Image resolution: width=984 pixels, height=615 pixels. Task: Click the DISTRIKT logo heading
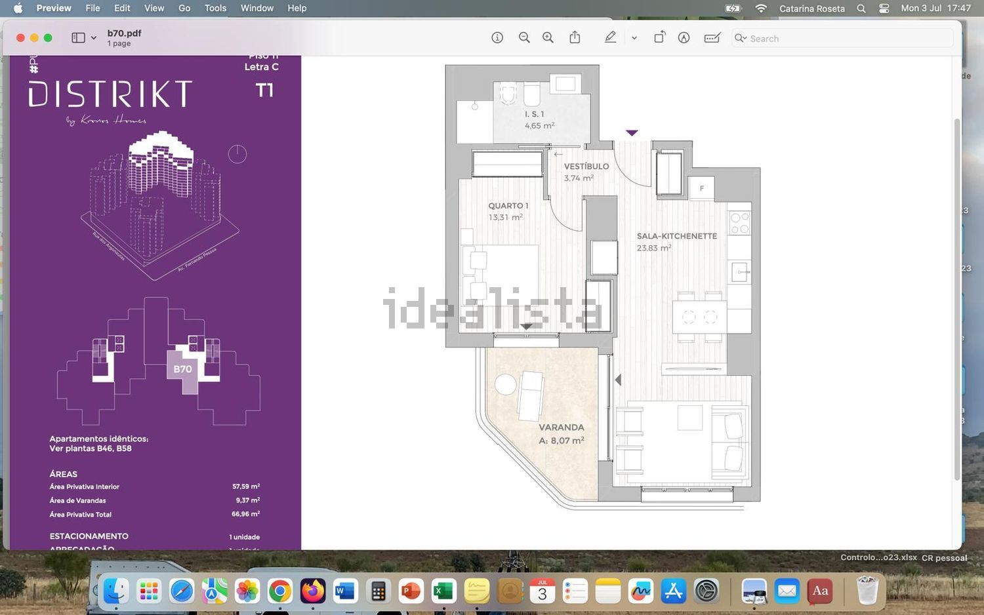tap(110, 94)
